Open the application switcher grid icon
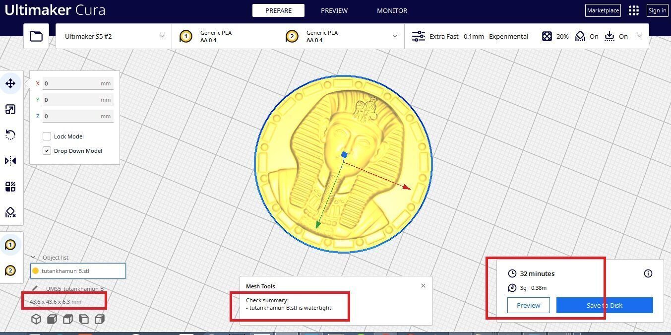 coord(634,10)
